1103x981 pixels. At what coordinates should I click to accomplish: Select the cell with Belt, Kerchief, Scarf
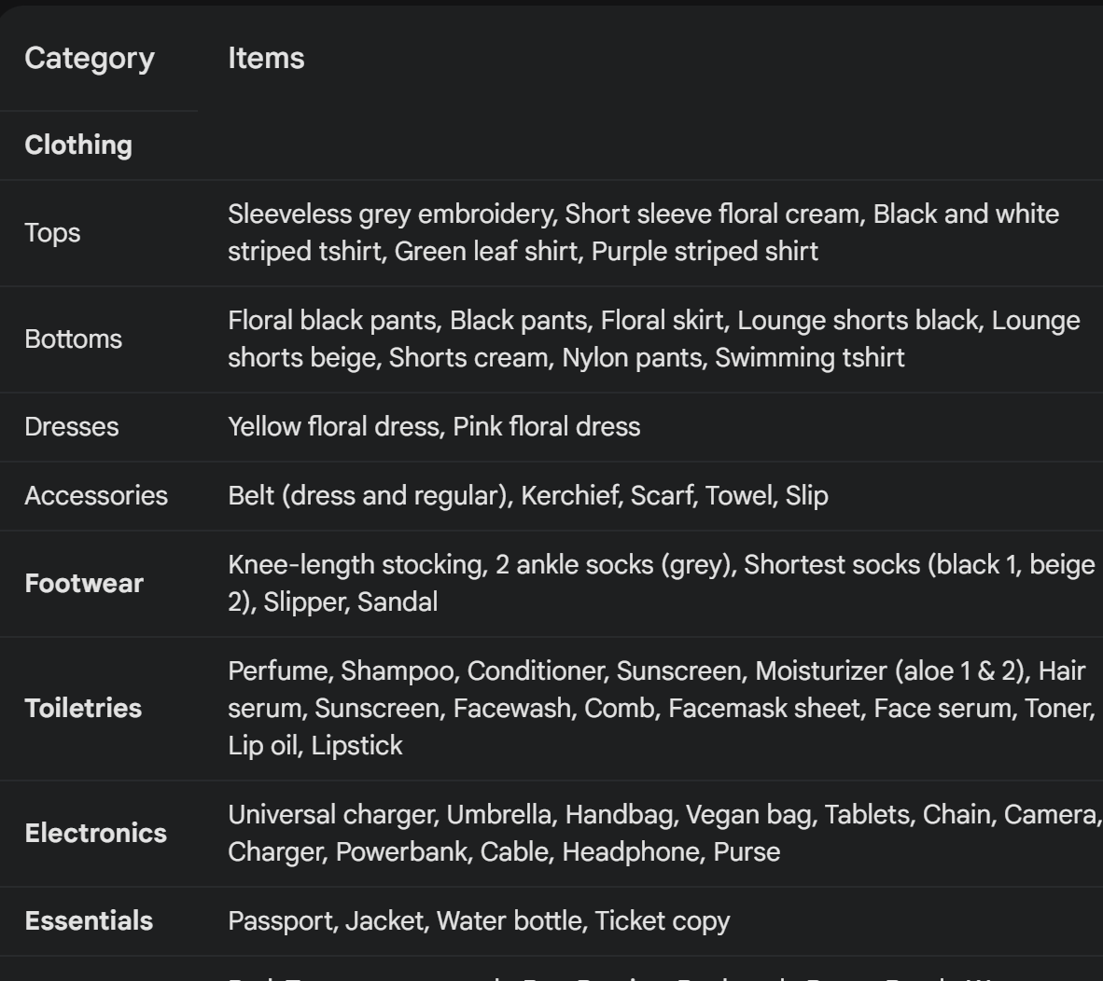point(527,495)
